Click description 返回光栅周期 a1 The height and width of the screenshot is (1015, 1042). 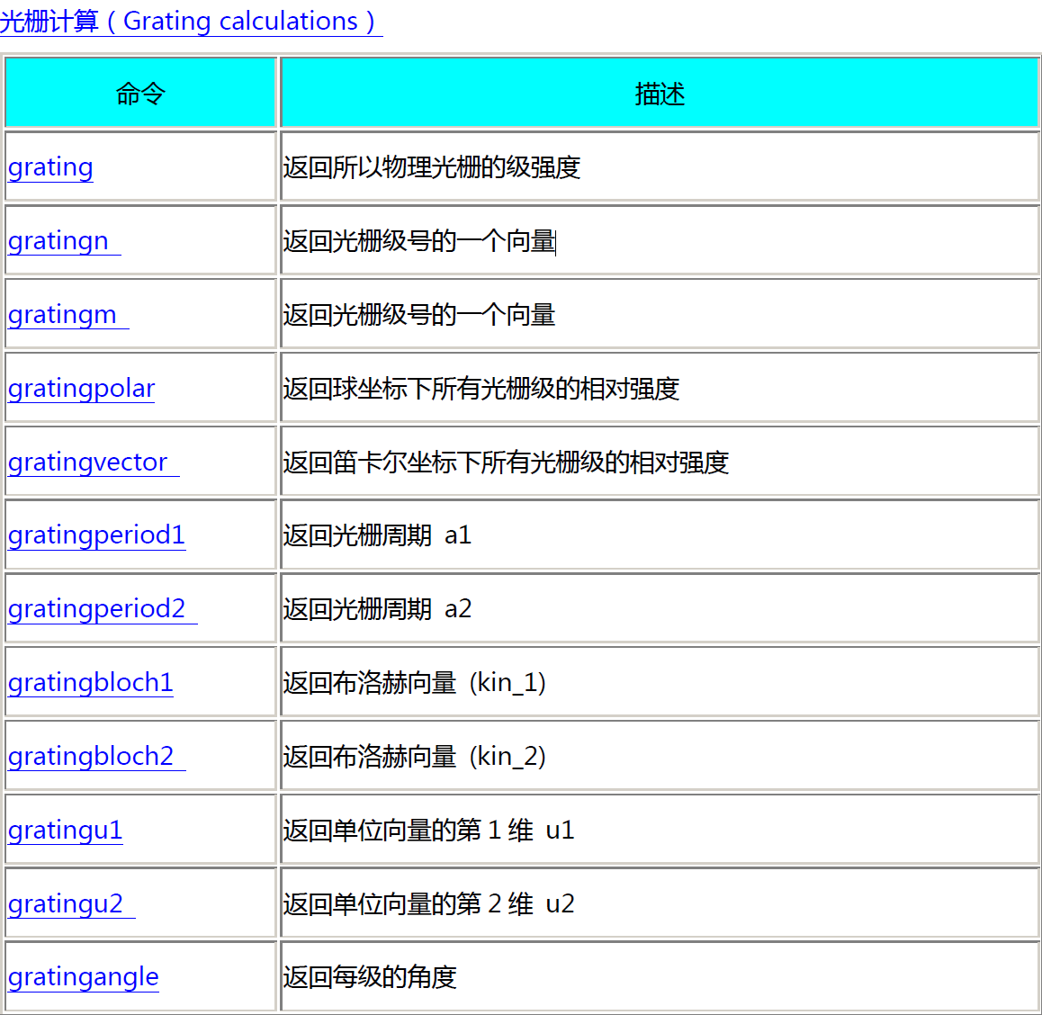point(377,535)
